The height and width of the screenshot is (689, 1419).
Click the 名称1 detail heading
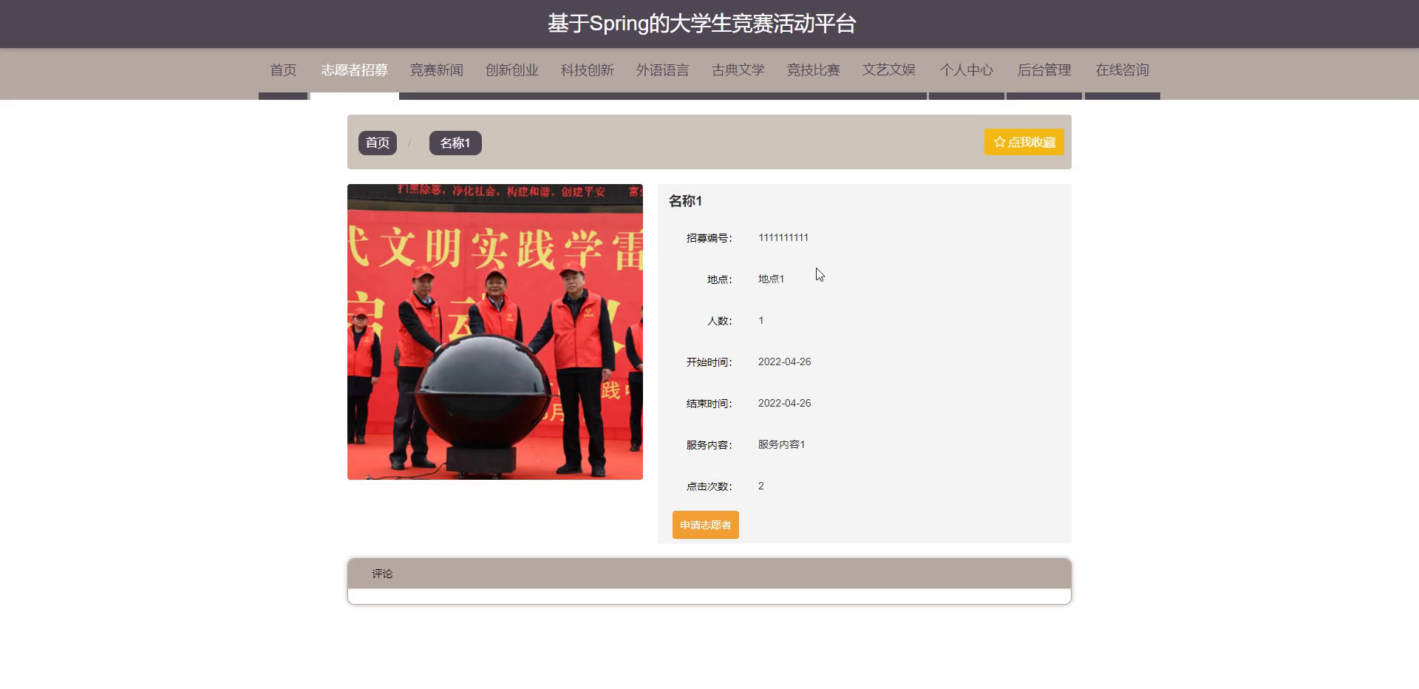tap(685, 201)
